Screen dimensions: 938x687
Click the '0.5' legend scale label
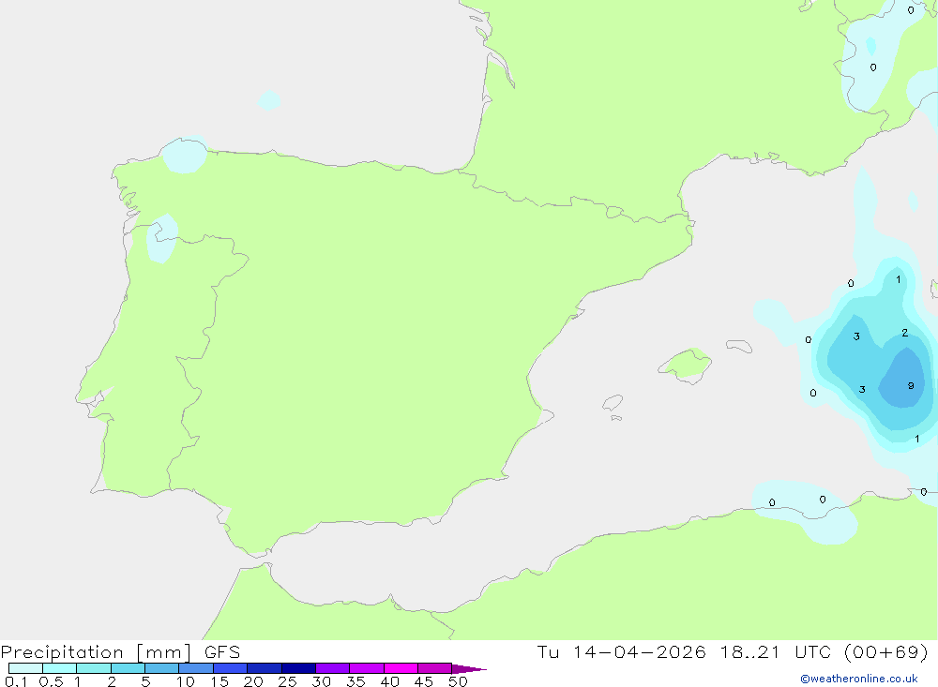click(52, 681)
